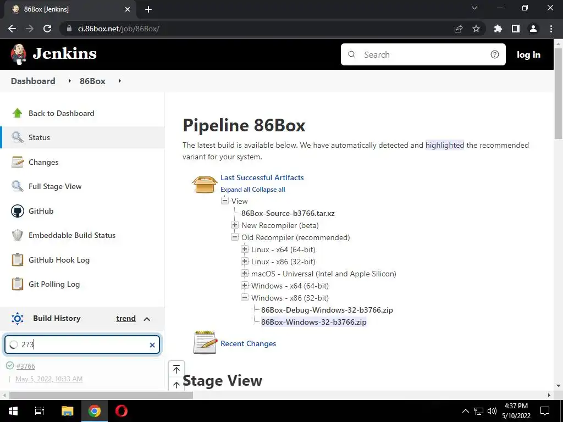This screenshot has width=563, height=422.
Task: Open the Dashboard breadcrumb dropdown arrow
Action: [x=70, y=81]
